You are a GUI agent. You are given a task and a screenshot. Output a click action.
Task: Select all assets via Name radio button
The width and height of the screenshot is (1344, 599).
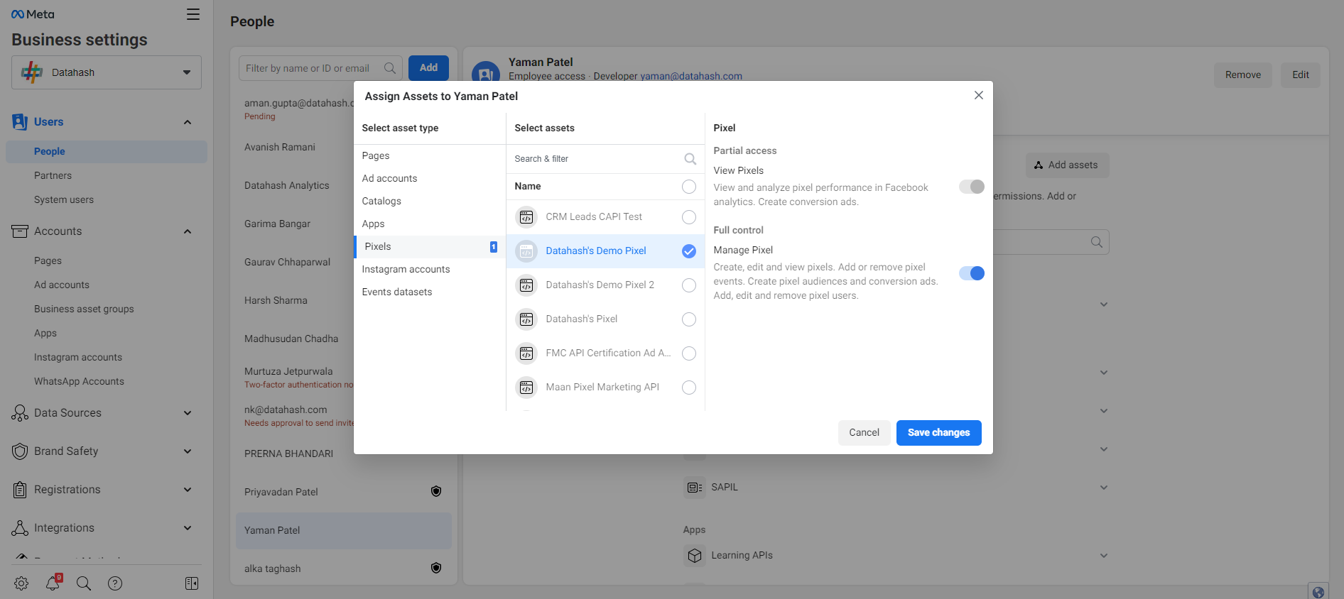[x=689, y=187]
